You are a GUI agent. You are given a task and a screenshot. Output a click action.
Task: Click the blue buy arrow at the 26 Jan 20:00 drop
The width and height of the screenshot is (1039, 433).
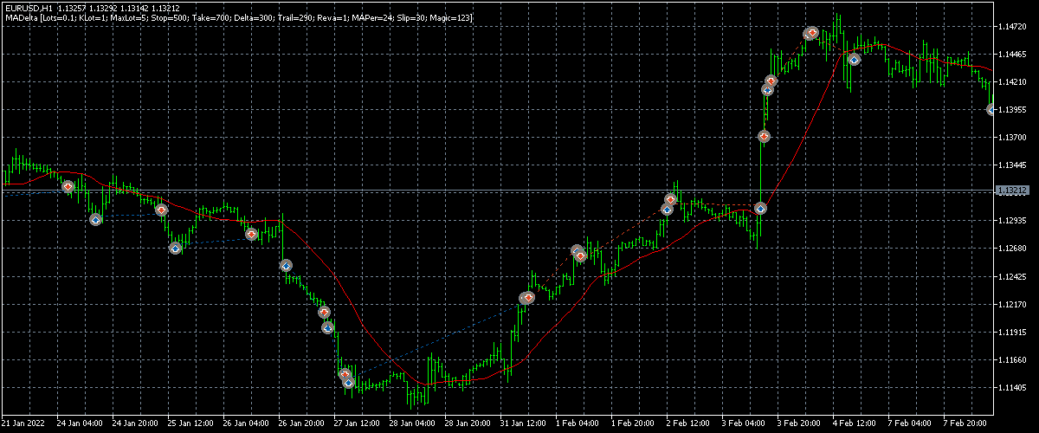[287, 266]
